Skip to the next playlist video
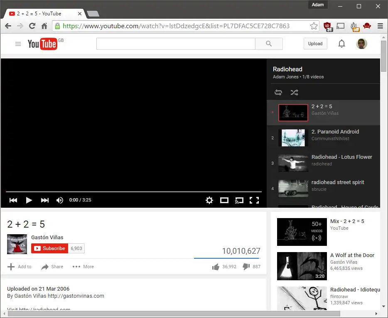 [x=45, y=200]
